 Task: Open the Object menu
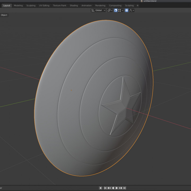point(4,15)
